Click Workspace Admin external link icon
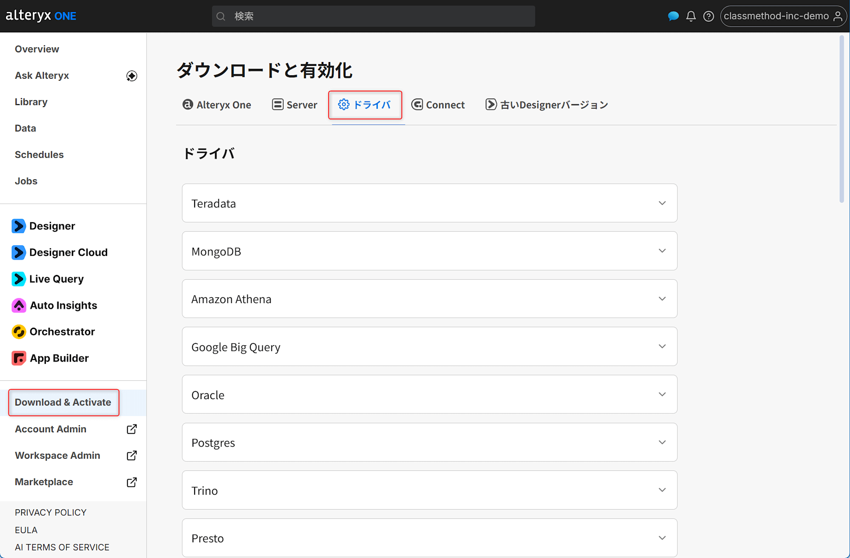Viewport: 850px width, 558px height. 132,456
